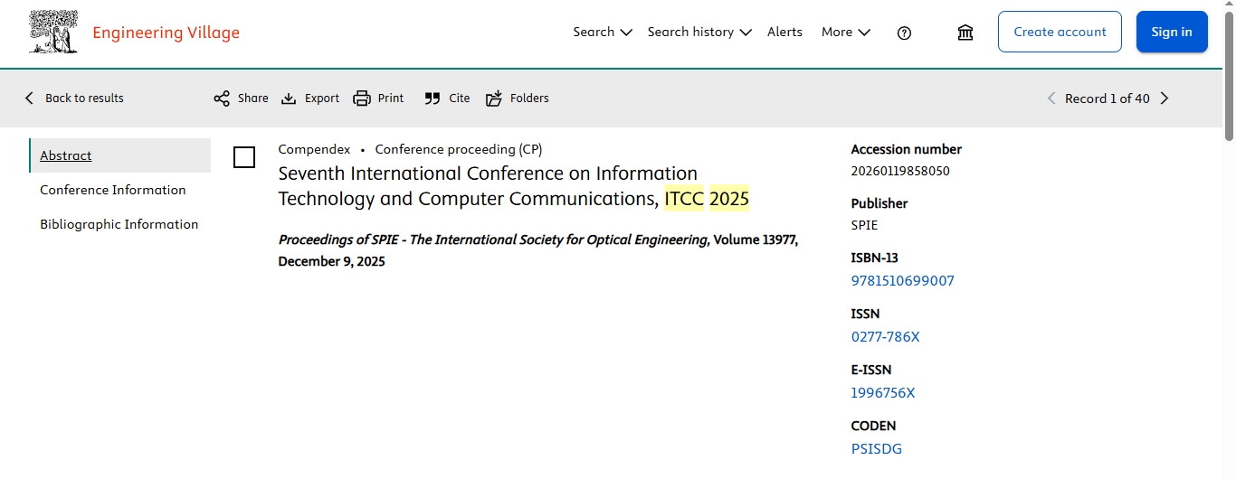The height and width of the screenshot is (479, 1236).
Task: Go to previous record arrow
Action: 1051,99
